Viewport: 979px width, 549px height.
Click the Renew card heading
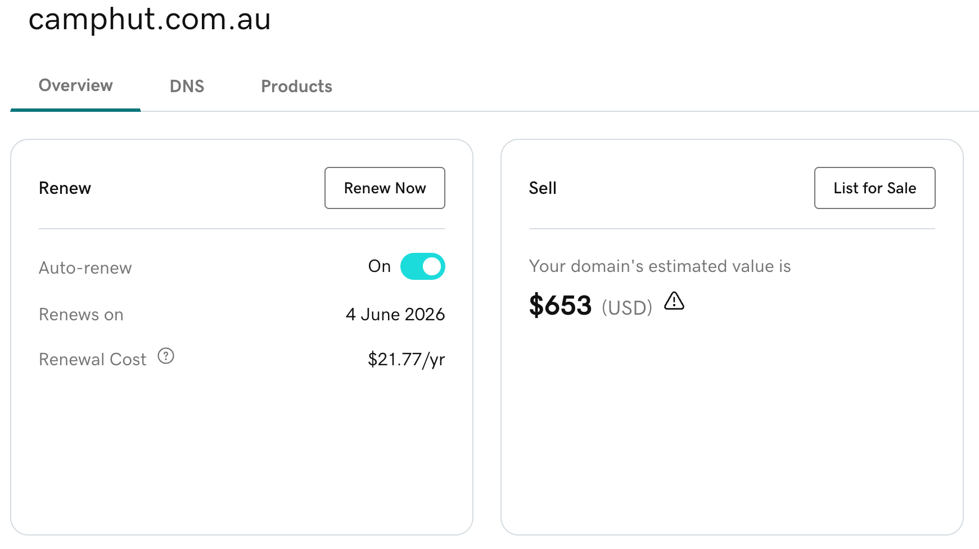(x=65, y=188)
